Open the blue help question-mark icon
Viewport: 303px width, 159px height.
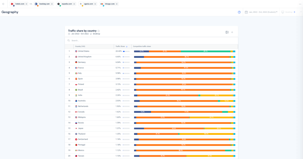click(239, 12)
